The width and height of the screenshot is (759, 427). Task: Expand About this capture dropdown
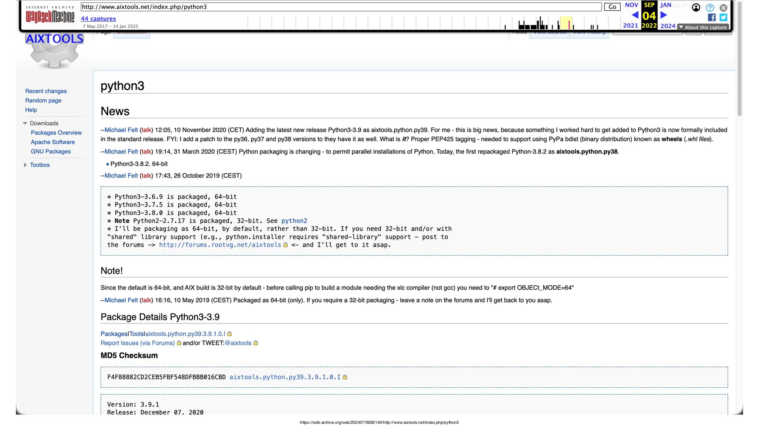click(x=703, y=27)
